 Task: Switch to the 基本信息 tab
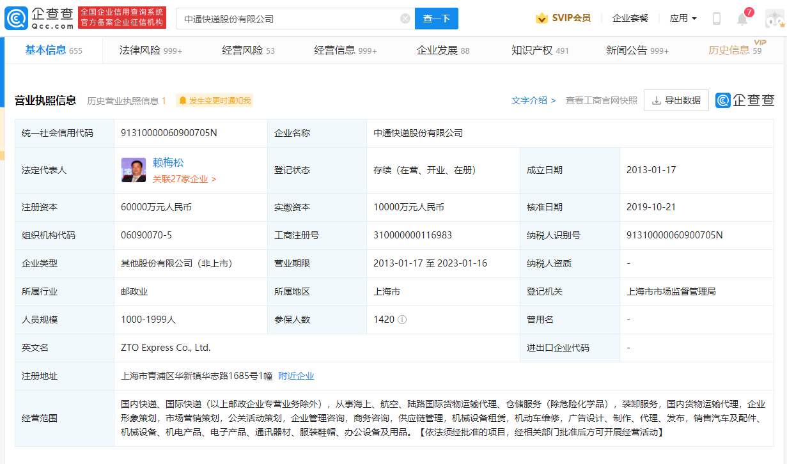click(x=54, y=50)
